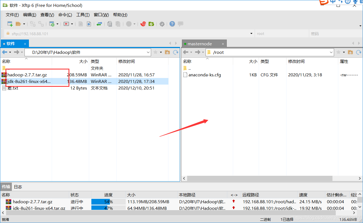Refresh the remote pane file list
Image resolution: width=363 pixels, height=223 pixels.
pos(359,52)
